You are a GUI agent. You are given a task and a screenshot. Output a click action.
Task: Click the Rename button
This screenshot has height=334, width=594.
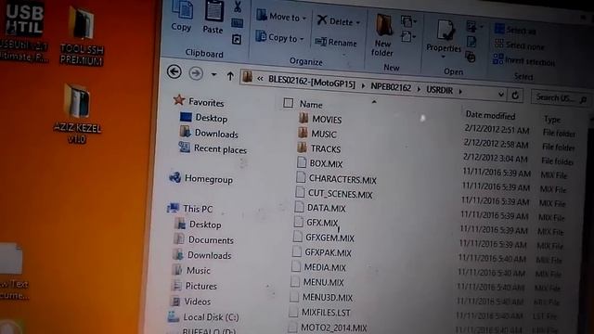pos(336,42)
